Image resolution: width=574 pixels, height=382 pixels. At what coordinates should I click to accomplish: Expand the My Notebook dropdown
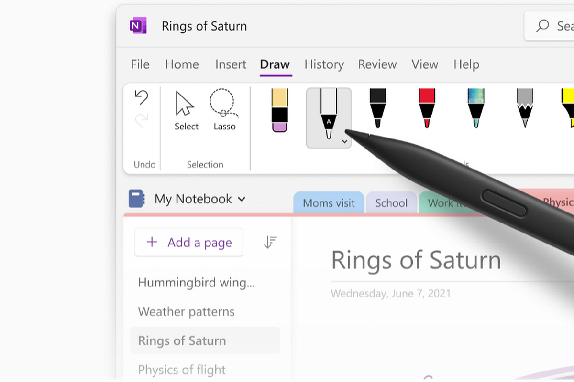coord(242,199)
